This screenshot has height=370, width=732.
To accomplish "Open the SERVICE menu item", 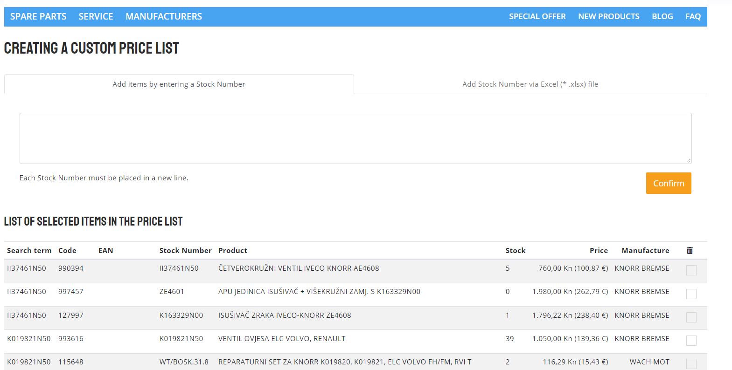I will (96, 16).
